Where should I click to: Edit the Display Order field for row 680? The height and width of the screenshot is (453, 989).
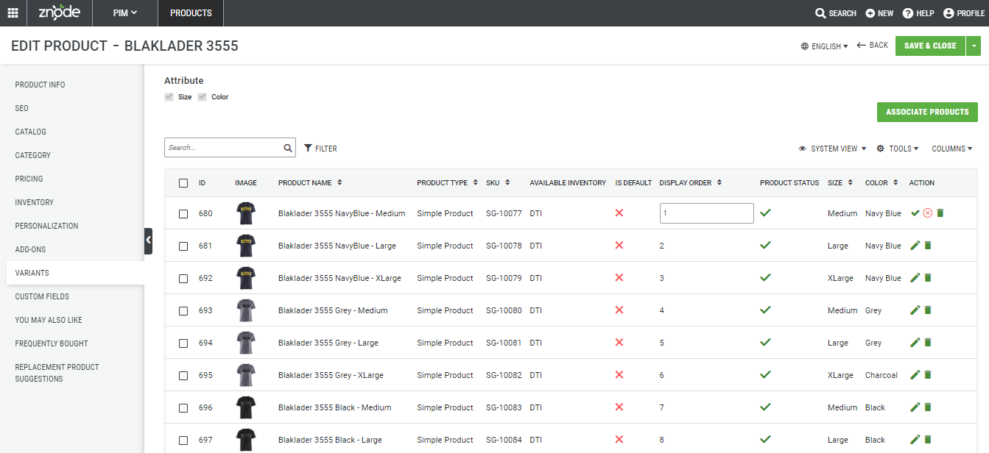pos(706,213)
